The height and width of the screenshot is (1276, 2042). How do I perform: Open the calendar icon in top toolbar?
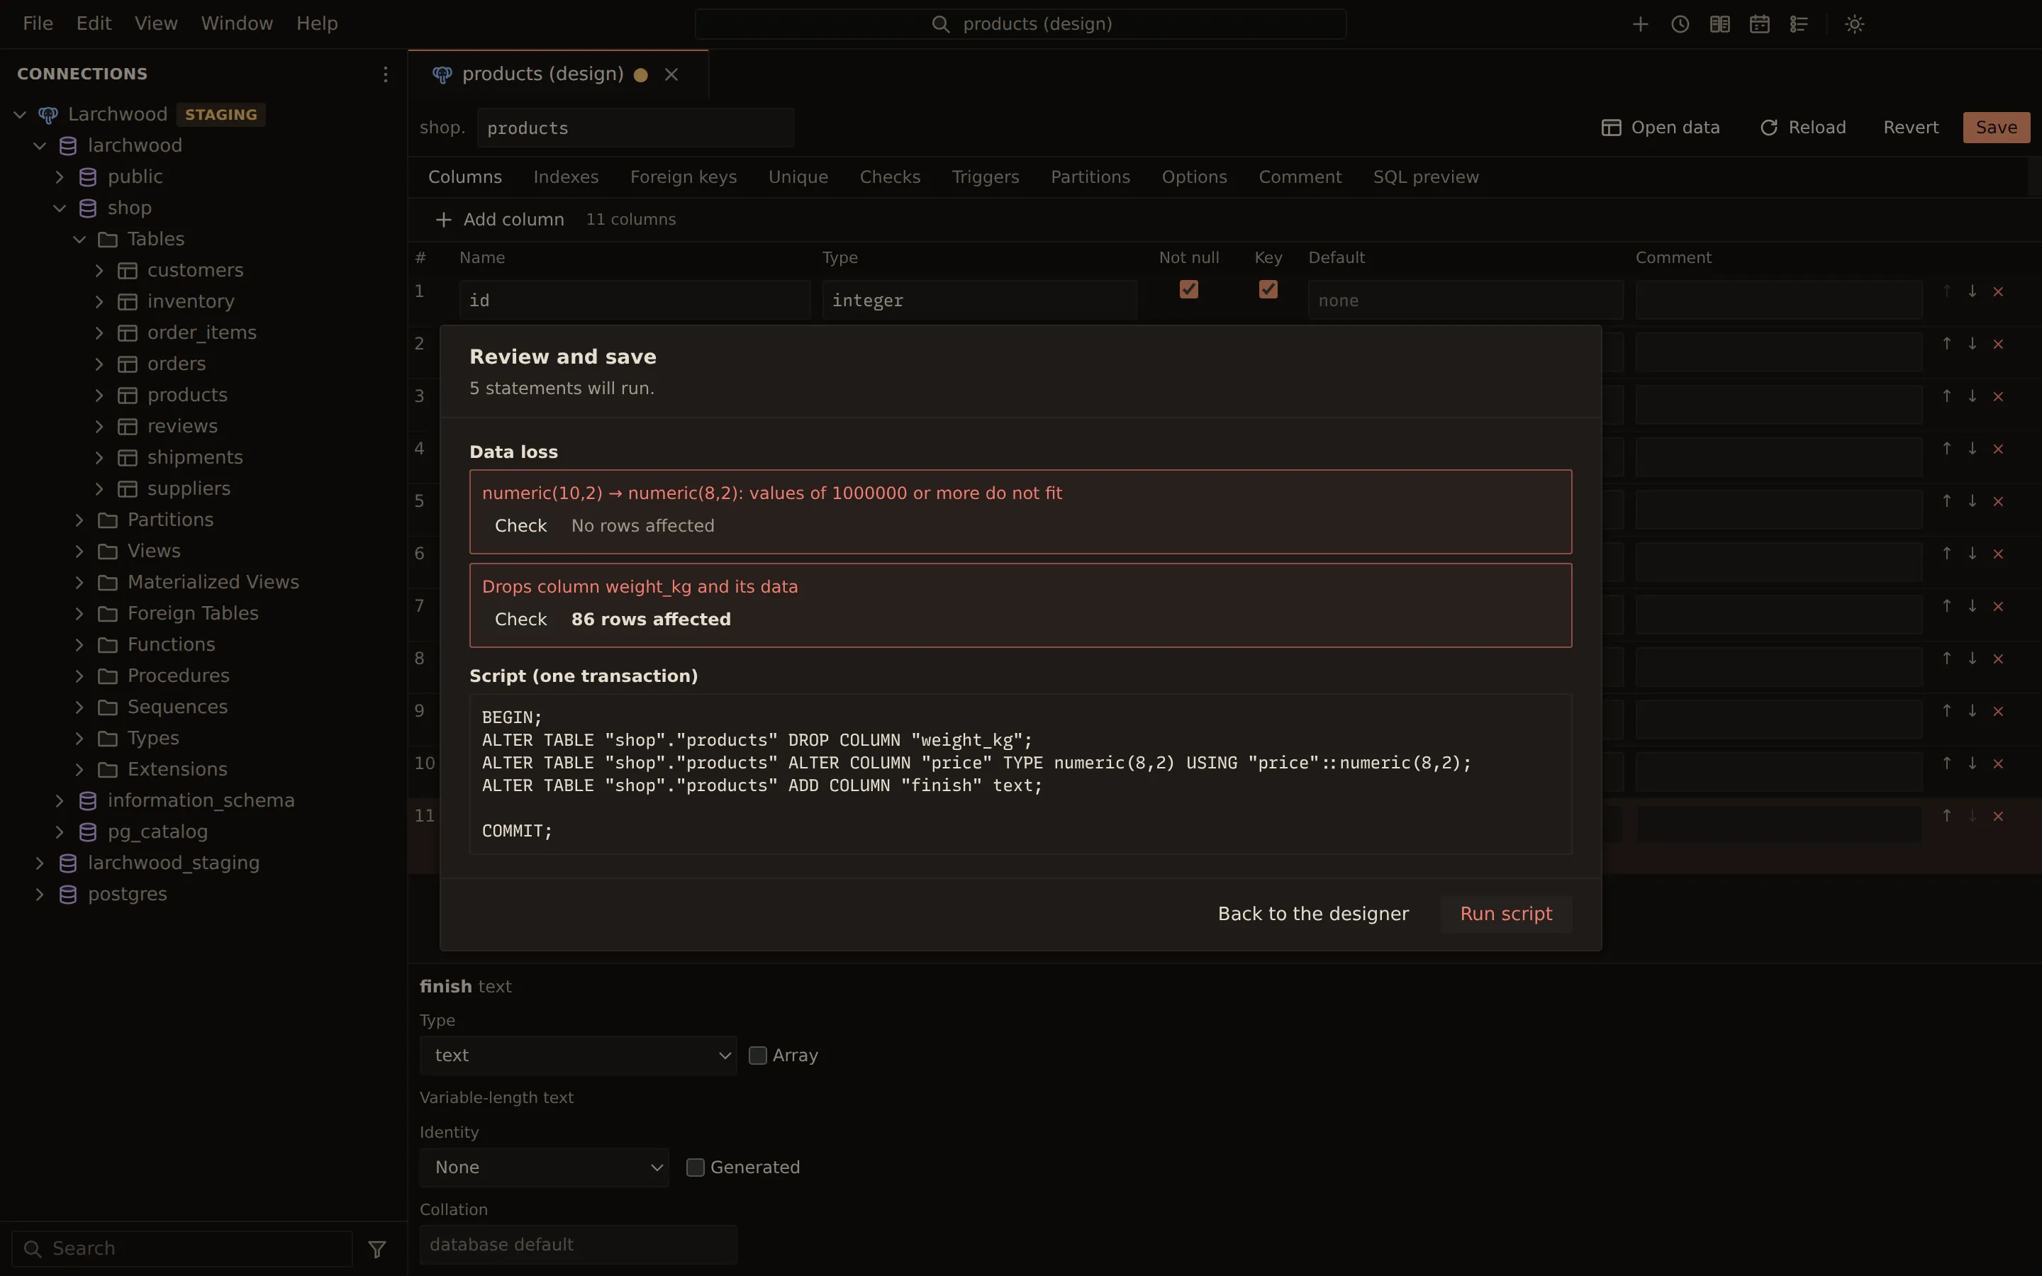coord(1758,23)
